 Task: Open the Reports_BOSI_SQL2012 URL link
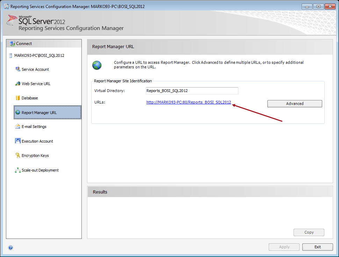point(188,102)
